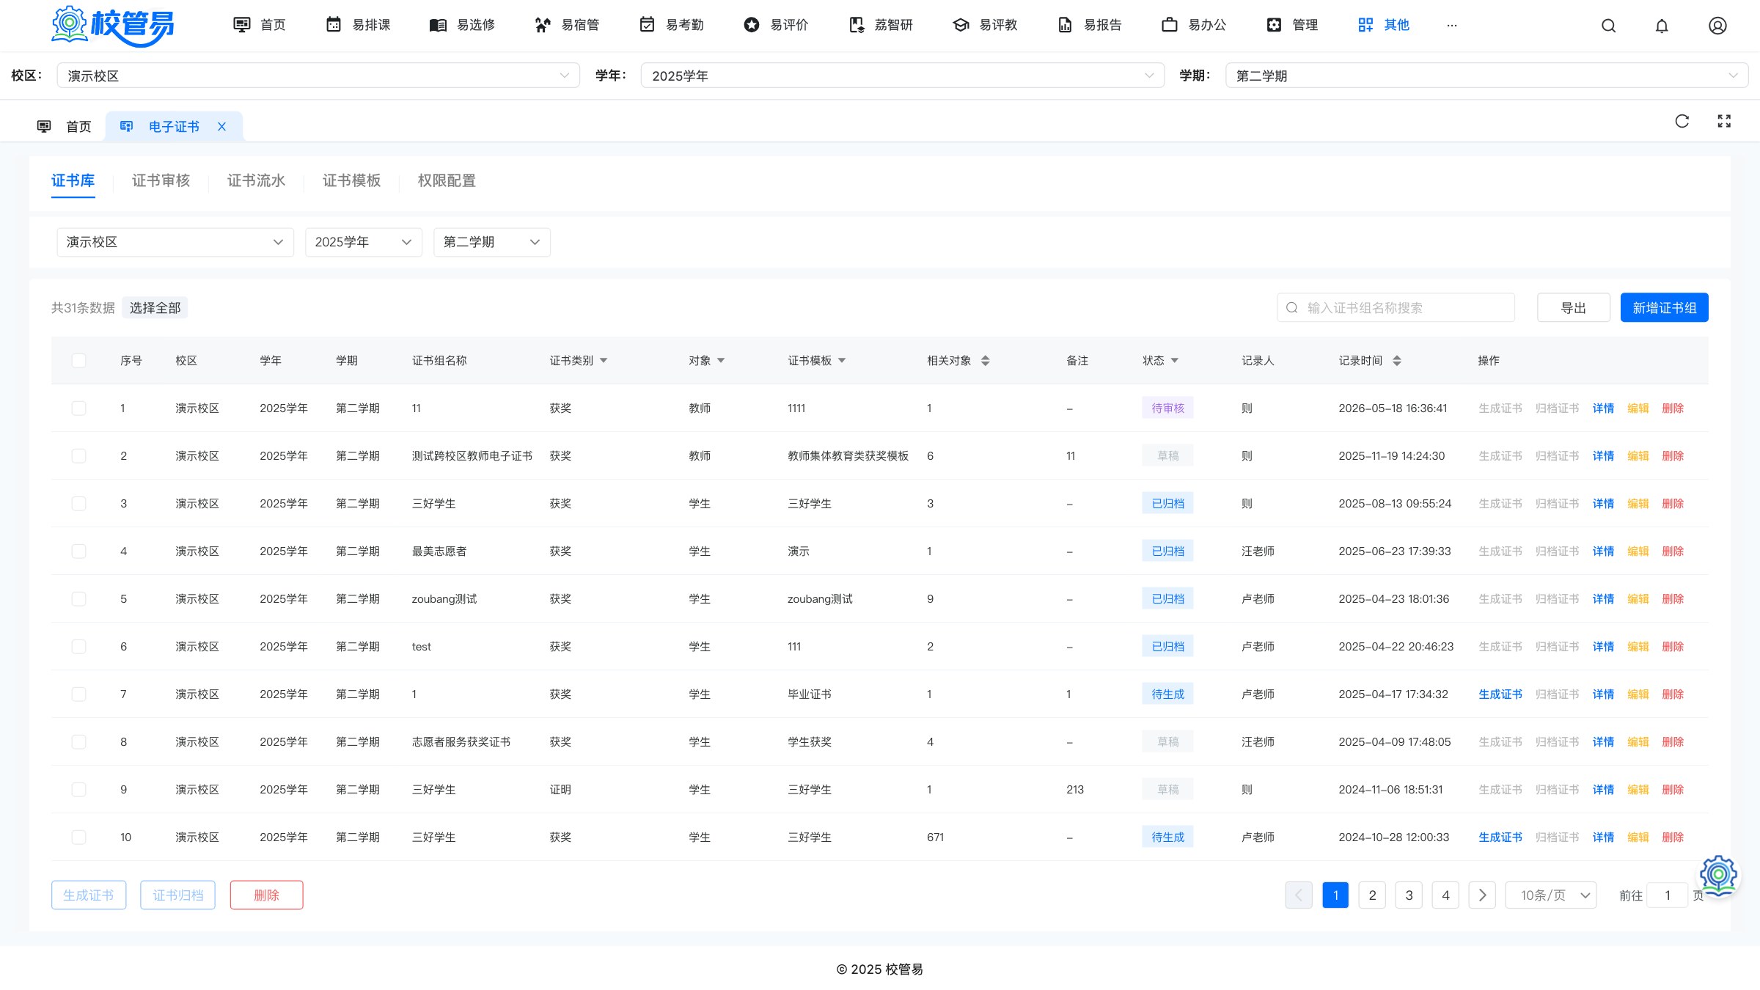The height and width of the screenshot is (990, 1760).
Task: Switch to the 首页 page tab
Action: pyautogui.click(x=65, y=127)
